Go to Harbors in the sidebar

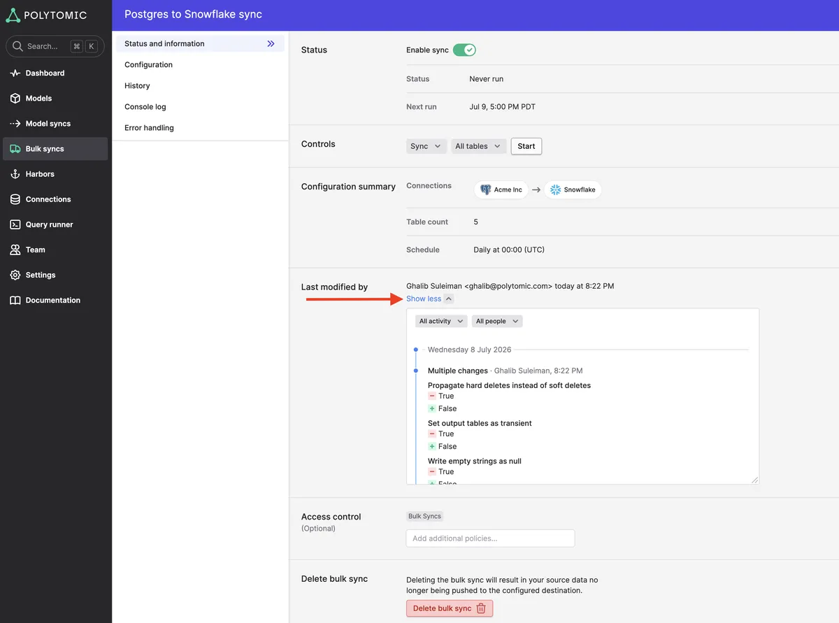click(55, 174)
